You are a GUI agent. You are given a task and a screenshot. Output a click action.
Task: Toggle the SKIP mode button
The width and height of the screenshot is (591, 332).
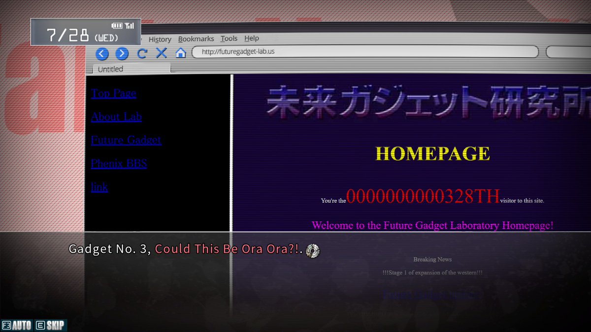[50, 325]
